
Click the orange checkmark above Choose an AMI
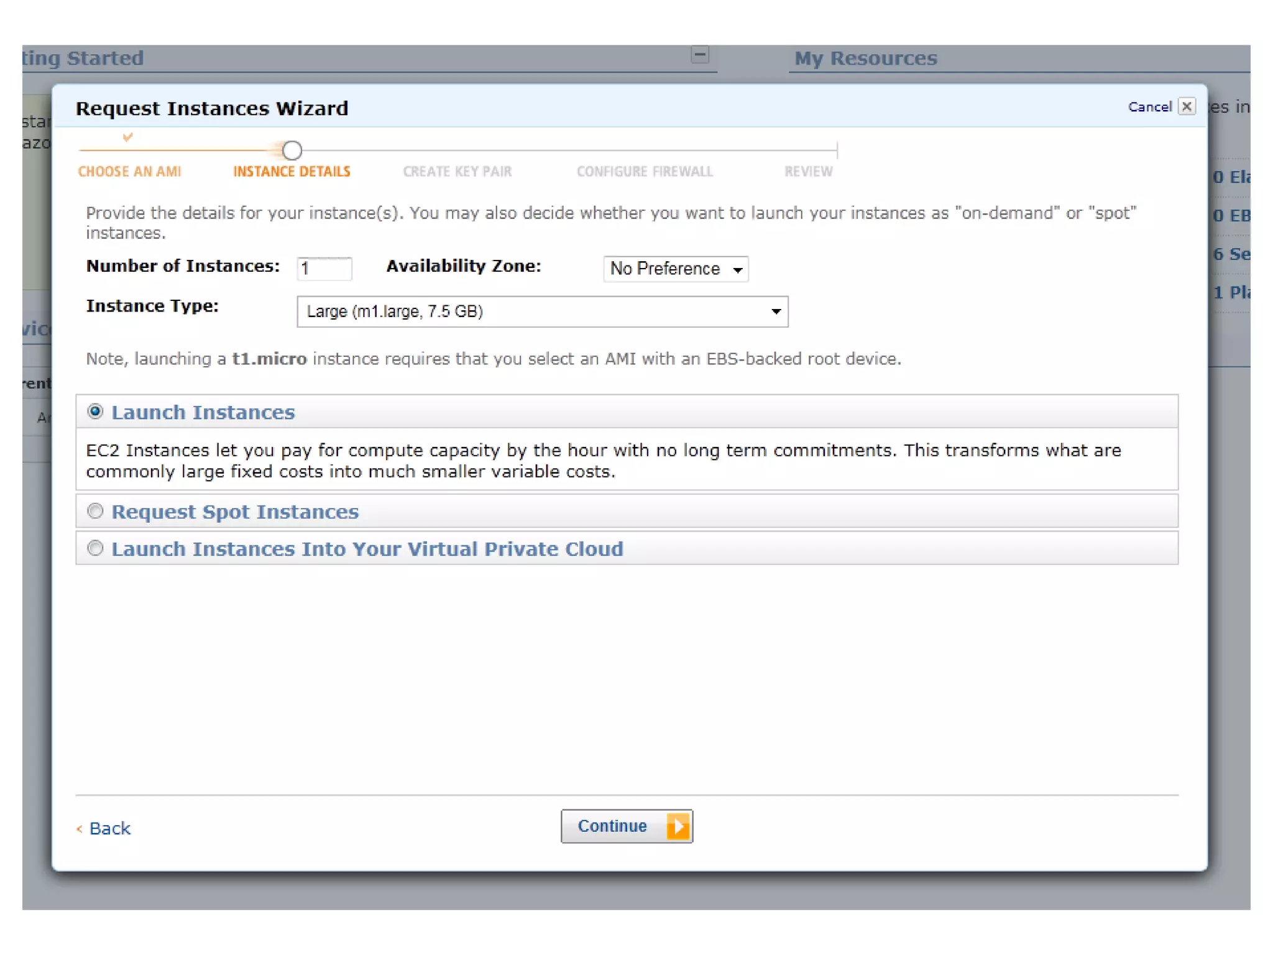[127, 137]
